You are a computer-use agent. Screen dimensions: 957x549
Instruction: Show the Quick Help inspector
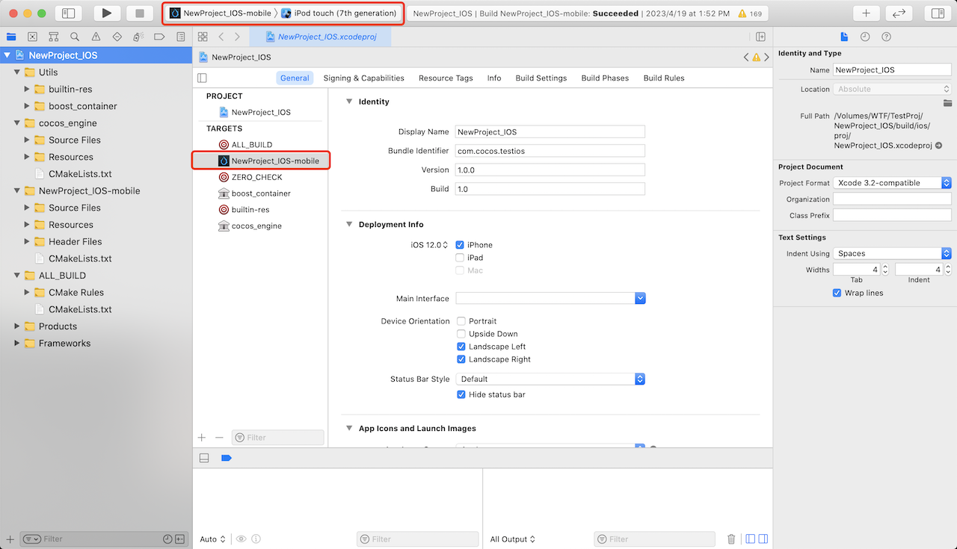click(886, 37)
